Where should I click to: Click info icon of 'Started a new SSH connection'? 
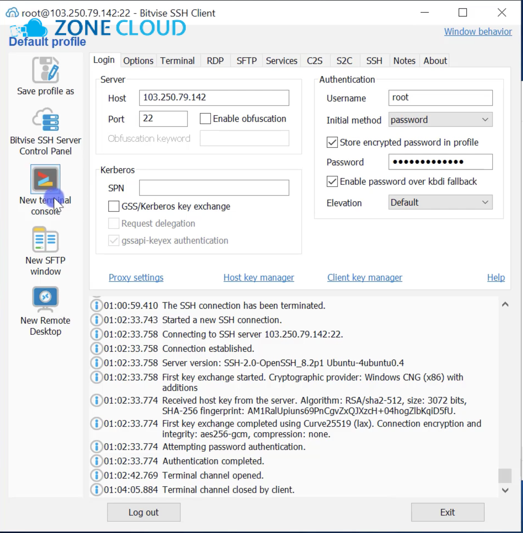coord(96,320)
